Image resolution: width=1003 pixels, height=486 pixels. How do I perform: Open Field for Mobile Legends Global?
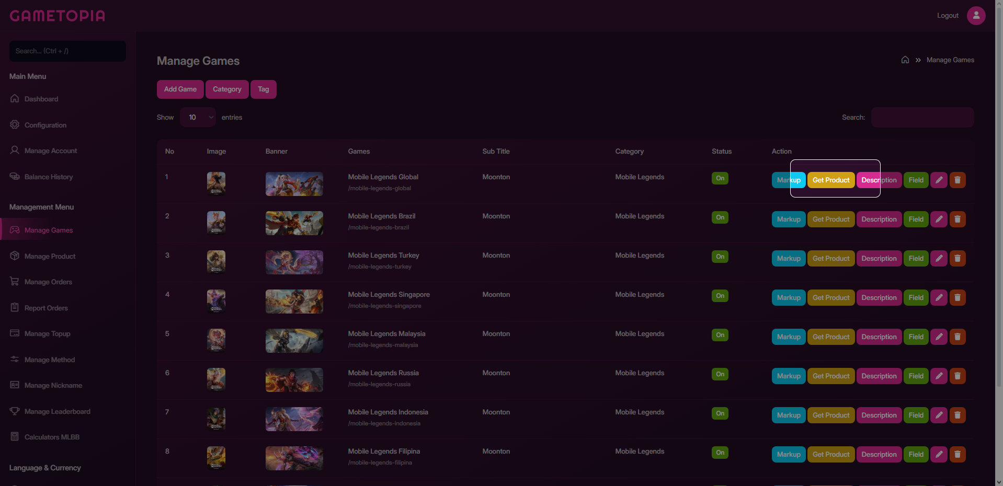pos(916,180)
